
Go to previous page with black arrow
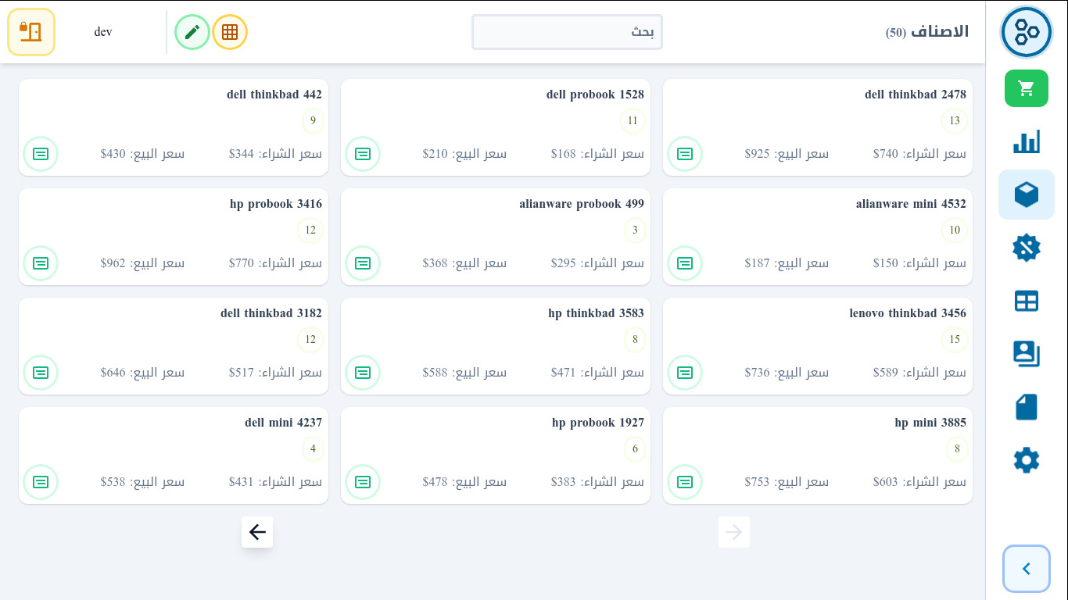click(x=257, y=532)
